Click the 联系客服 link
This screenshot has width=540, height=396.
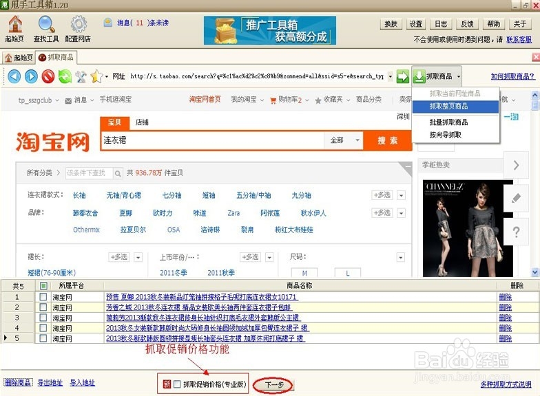(519, 40)
